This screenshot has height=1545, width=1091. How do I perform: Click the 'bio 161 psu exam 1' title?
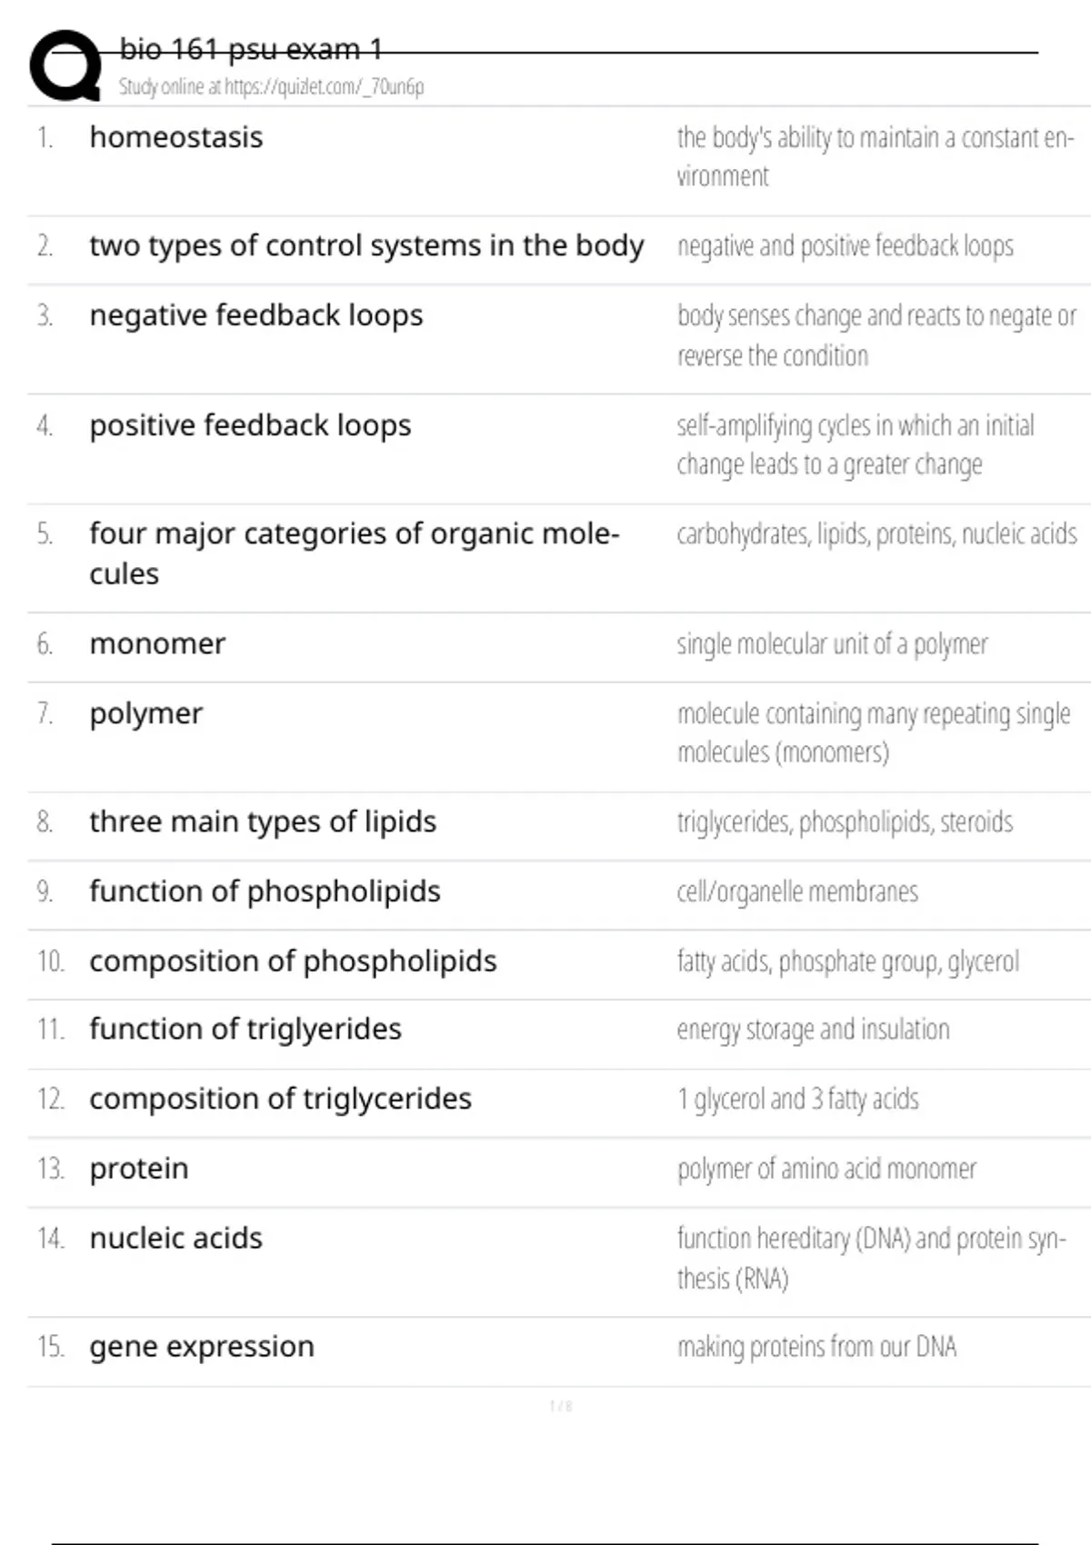[x=251, y=49]
